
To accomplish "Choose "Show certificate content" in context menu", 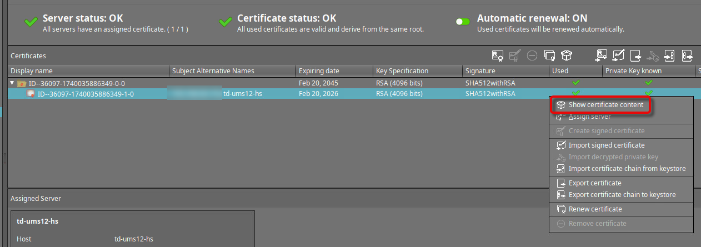I will point(605,105).
